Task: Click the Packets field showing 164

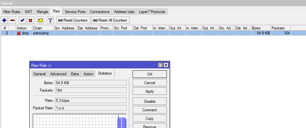Action: (x=91, y=90)
